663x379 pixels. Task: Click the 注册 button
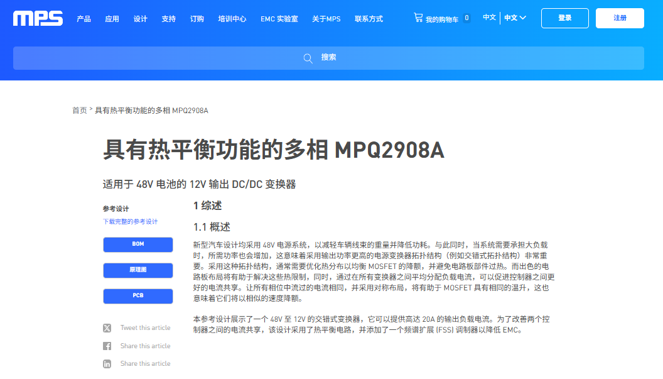pos(620,18)
